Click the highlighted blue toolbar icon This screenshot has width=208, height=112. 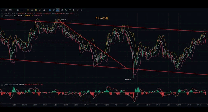[58, 10]
